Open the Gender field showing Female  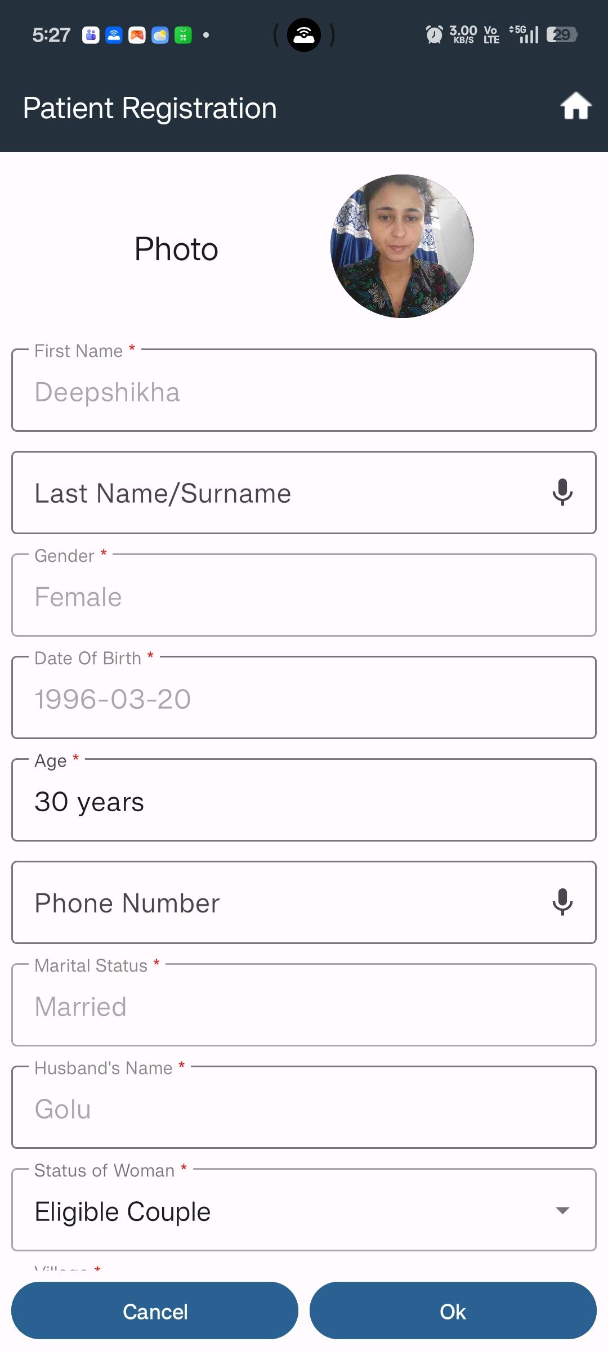pos(304,595)
